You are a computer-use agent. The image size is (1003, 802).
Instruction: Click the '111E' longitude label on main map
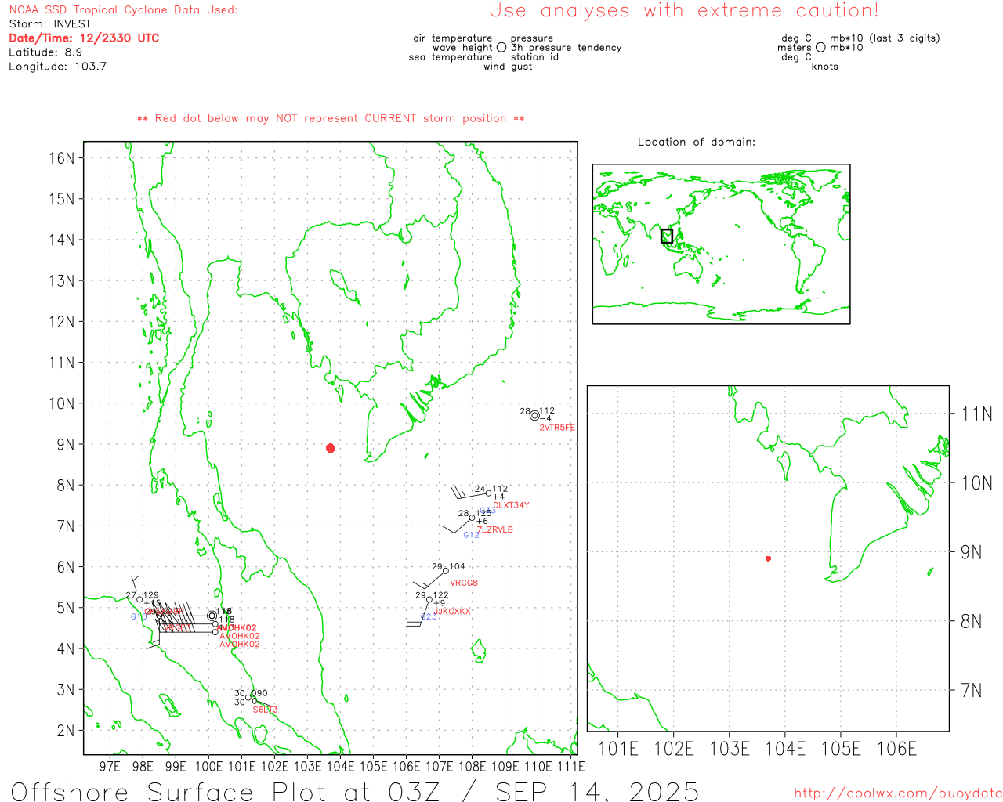tap(571, 766)
